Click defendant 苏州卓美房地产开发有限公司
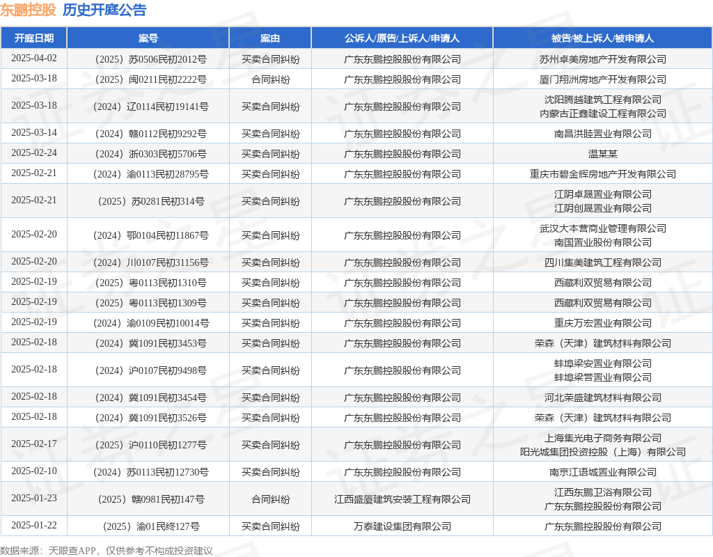Image resolution: width=713 pixels, height=557 pixels. (x=602, y=59)
